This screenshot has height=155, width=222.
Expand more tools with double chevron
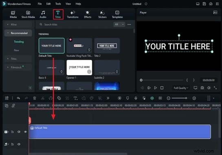[108, 98]
